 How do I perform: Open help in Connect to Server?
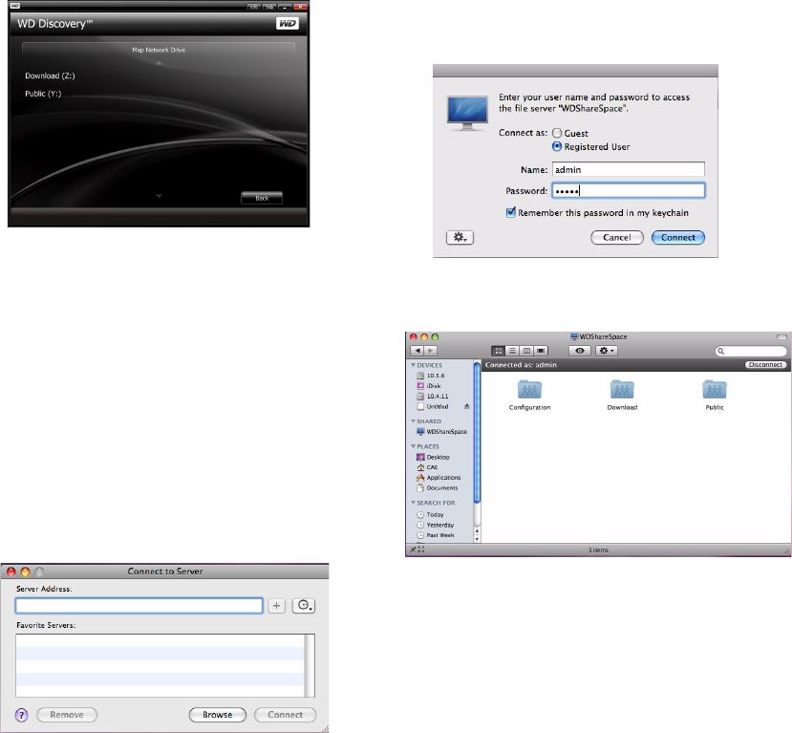coord(21,715)
